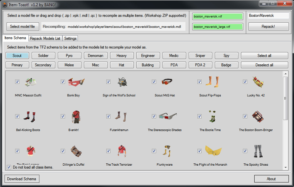294x187 pixels.
Task: Toggle the Lucky No. 42 checkbox
Action: [245, 82]
